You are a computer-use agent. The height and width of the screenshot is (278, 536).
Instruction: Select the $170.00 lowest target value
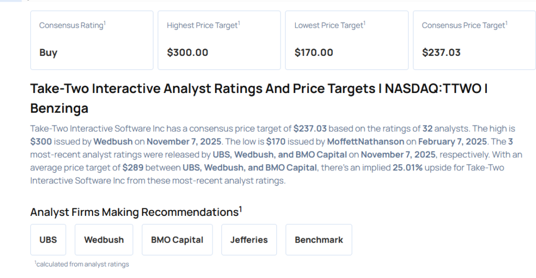pyautogui.click(x=314, y=52)
